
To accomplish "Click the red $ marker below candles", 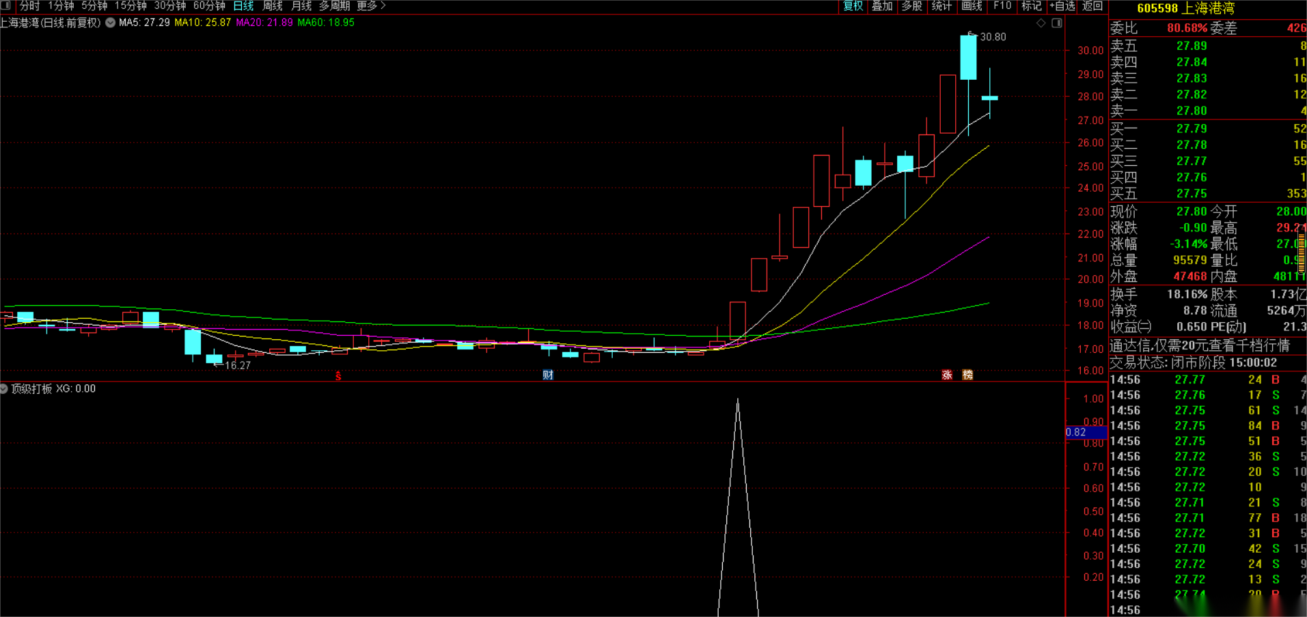I will pos(338,375).
